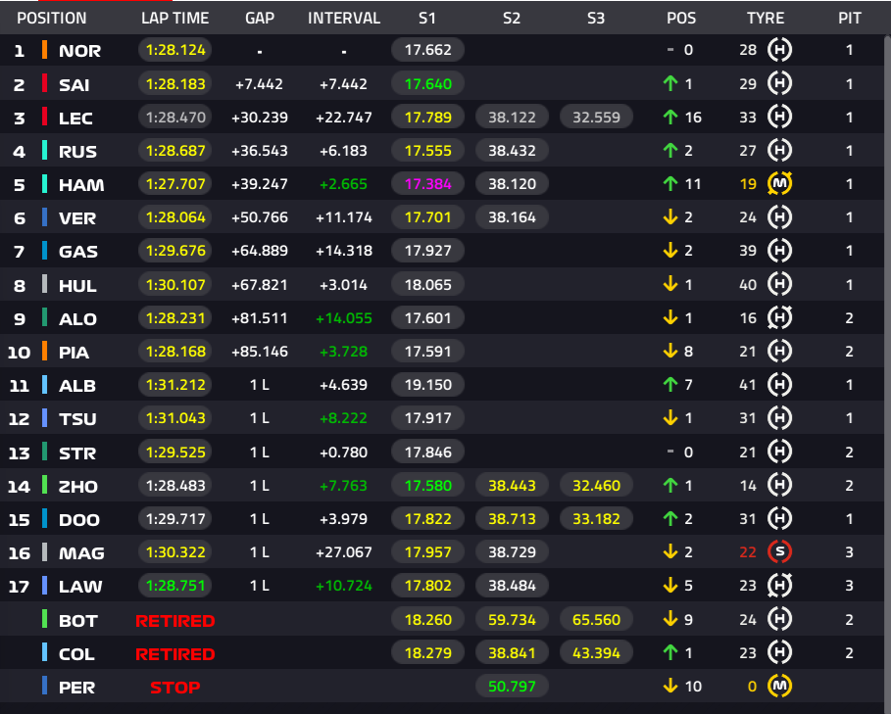This screenshot has width=891, height=714.
Task: Click ALB's S1 time 19.150
Action: tap(428, 385)
